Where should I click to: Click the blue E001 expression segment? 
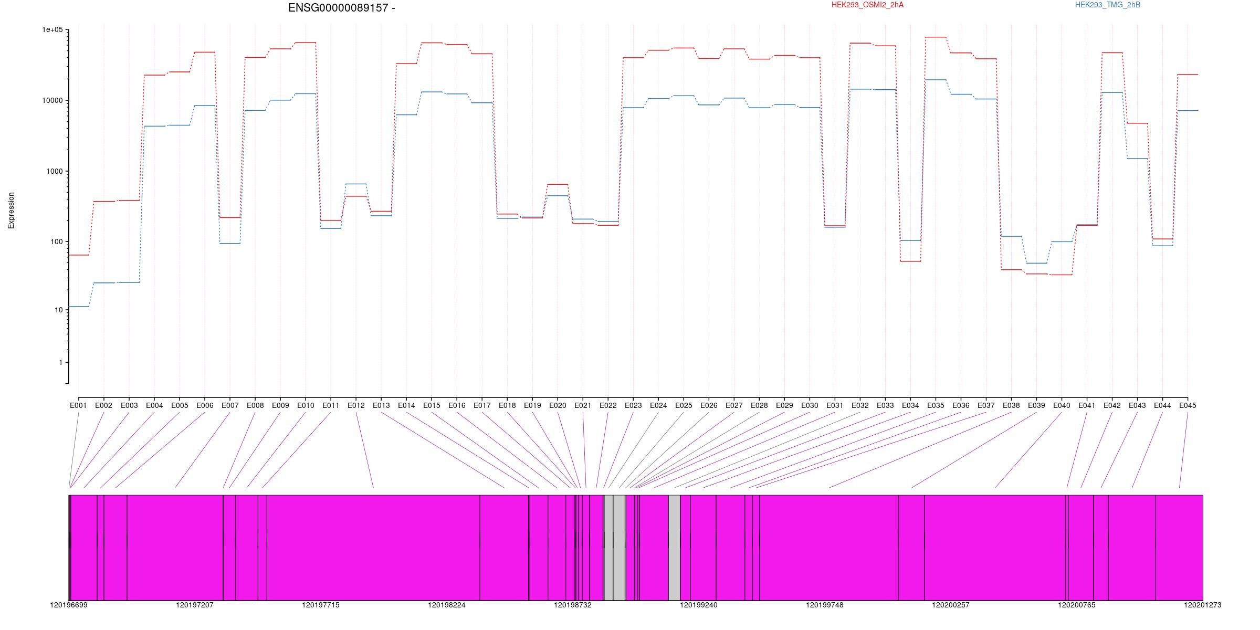click(x=79, y=306)
